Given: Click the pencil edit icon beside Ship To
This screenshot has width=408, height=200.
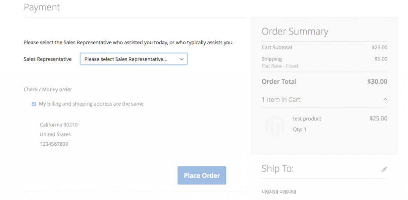Looking at the screenshot, I should coord(384,169).
